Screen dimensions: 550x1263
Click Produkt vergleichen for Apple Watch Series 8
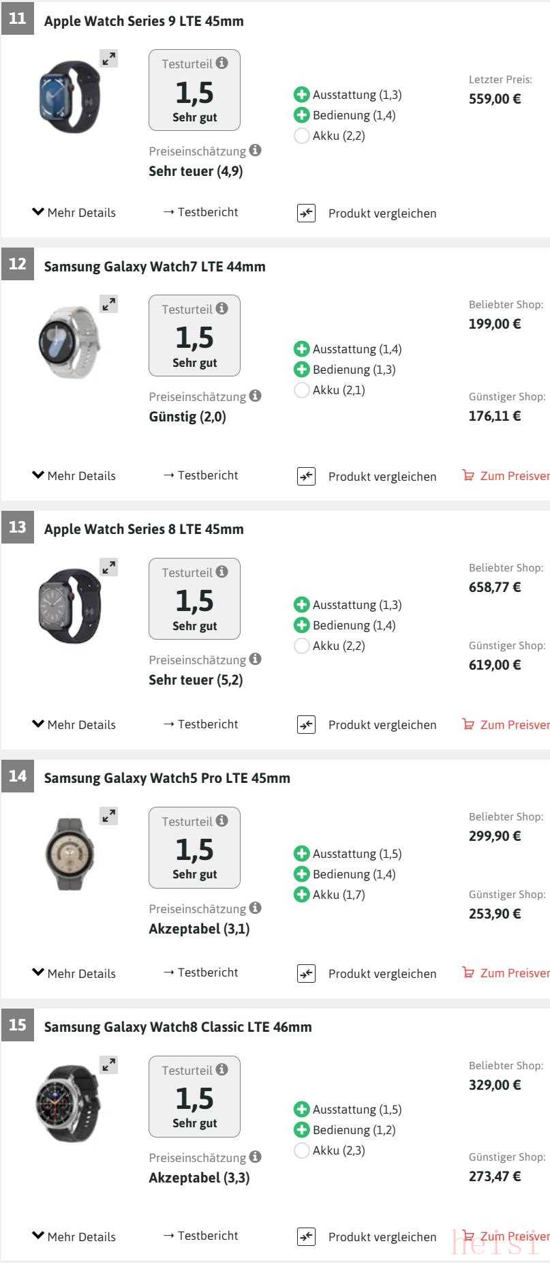point(382,725)
